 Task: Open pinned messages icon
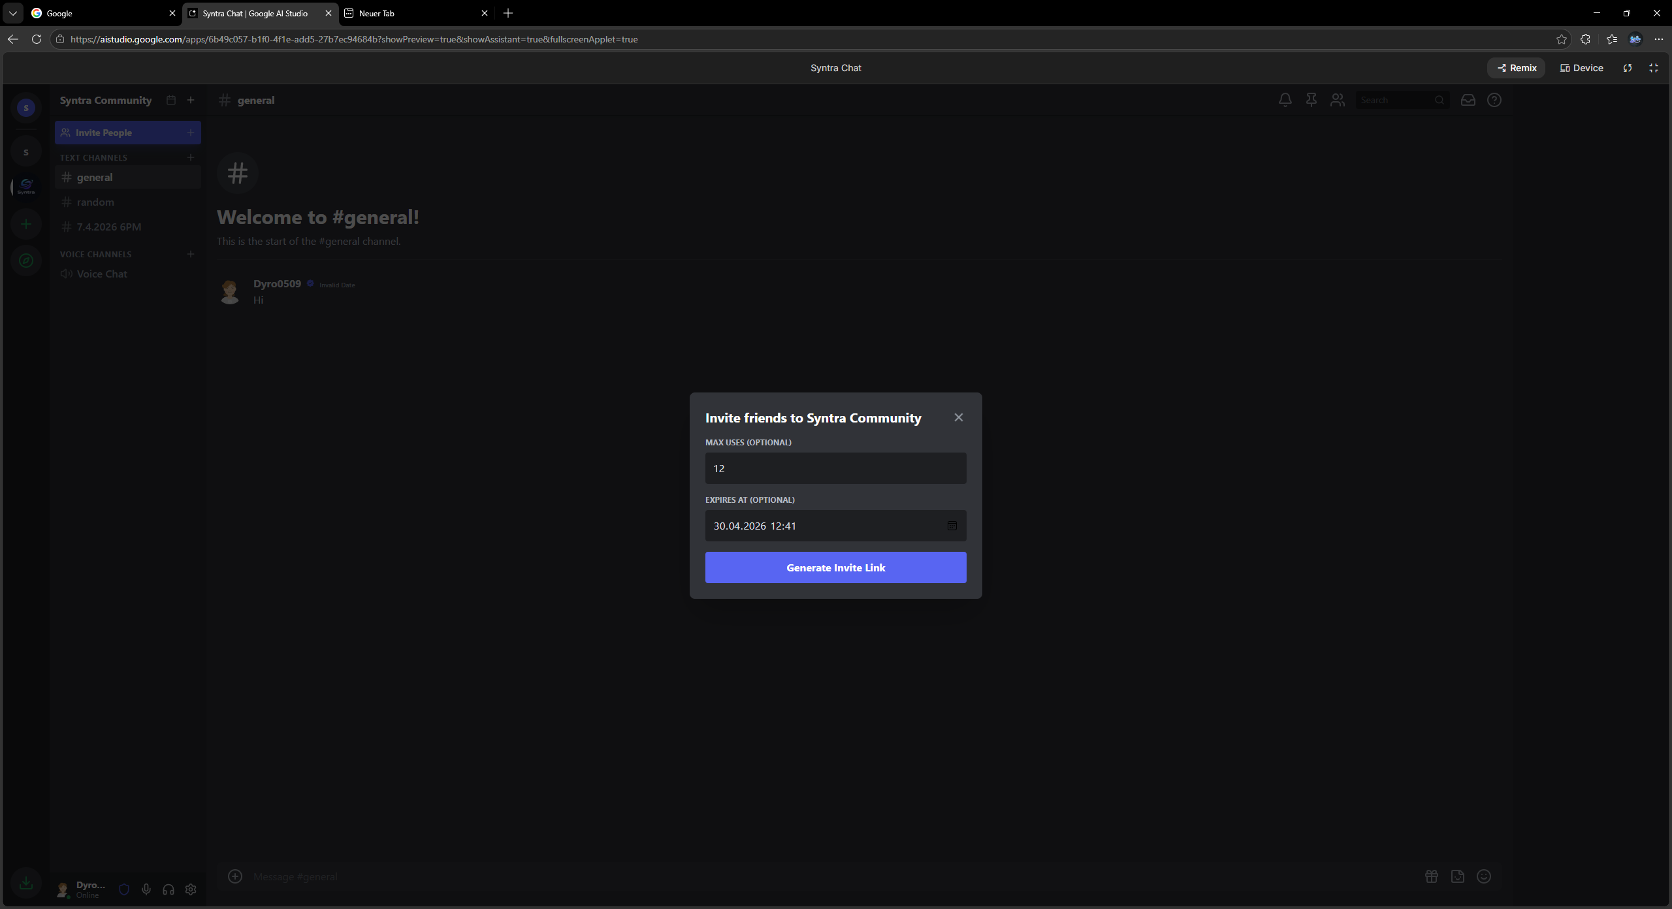click(1311, 100)
